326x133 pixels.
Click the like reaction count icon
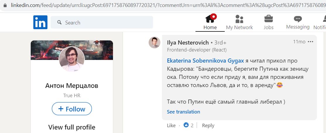point(186,125)
